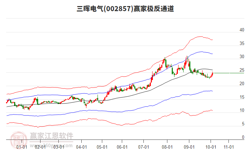Click the 11-01 date axis label
The width and height of the screenshot is (245, 152).
pos(229,147)
